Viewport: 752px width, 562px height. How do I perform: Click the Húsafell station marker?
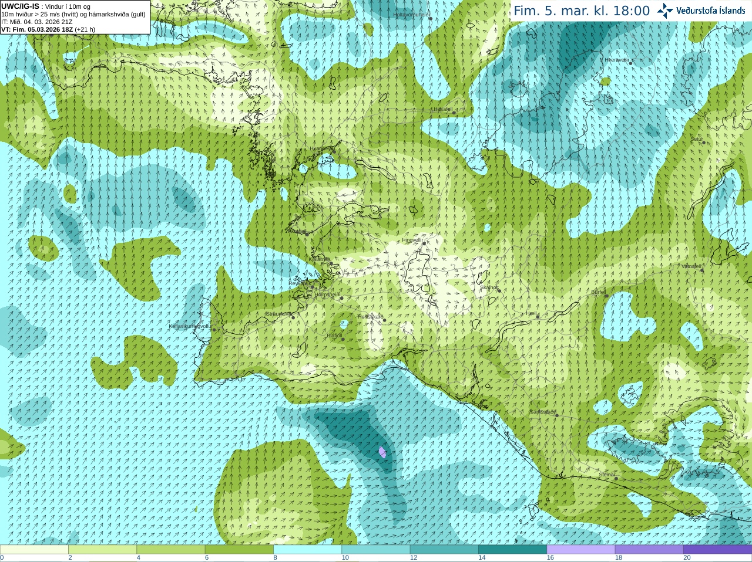point(455,111)
